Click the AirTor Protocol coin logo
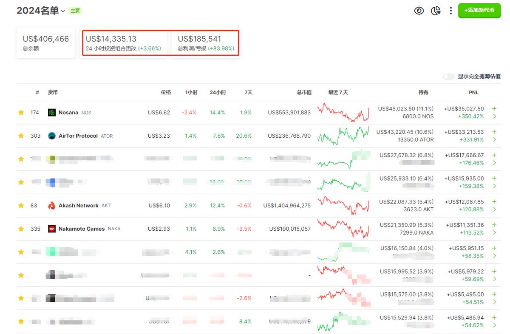The width and height of the screenshot is (510, 334). 52,136
